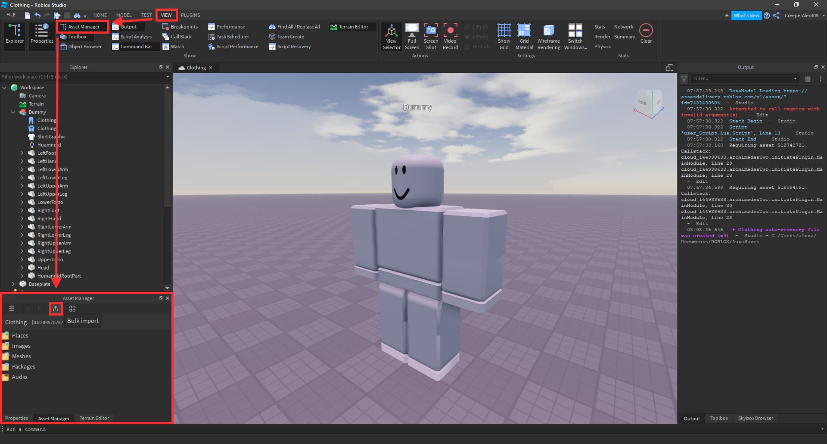The width and height of the screenshot is (827, 444).
Task: Click the Clear output button
Action: [646, 32]
